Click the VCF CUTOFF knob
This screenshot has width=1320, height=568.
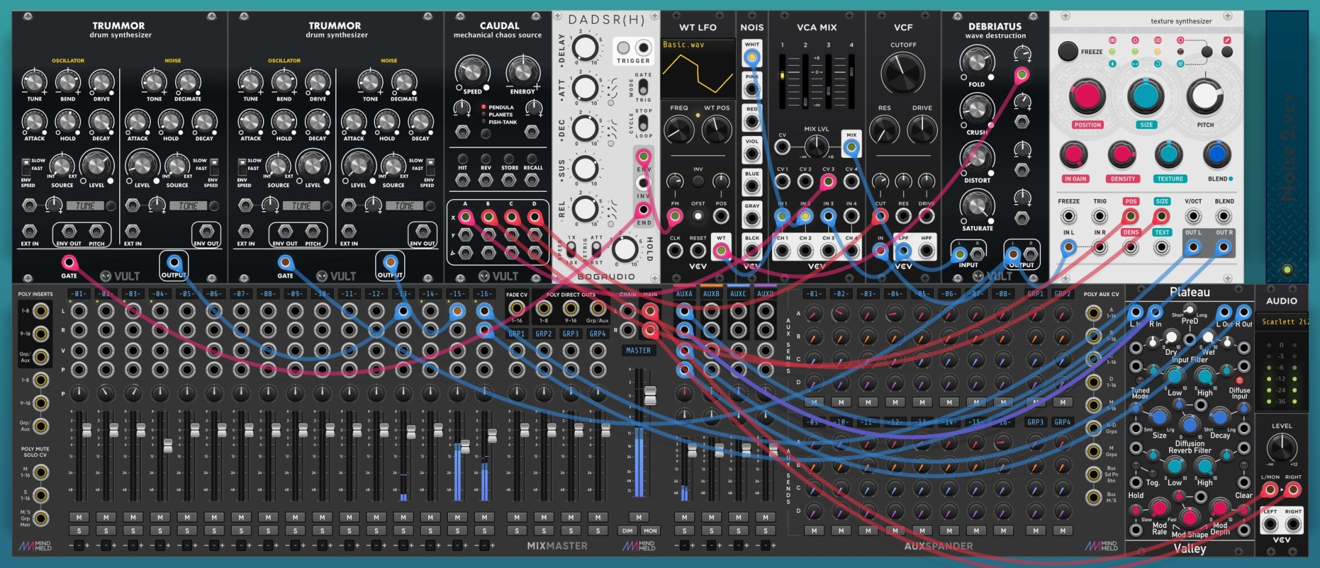[x=902, y=73]
